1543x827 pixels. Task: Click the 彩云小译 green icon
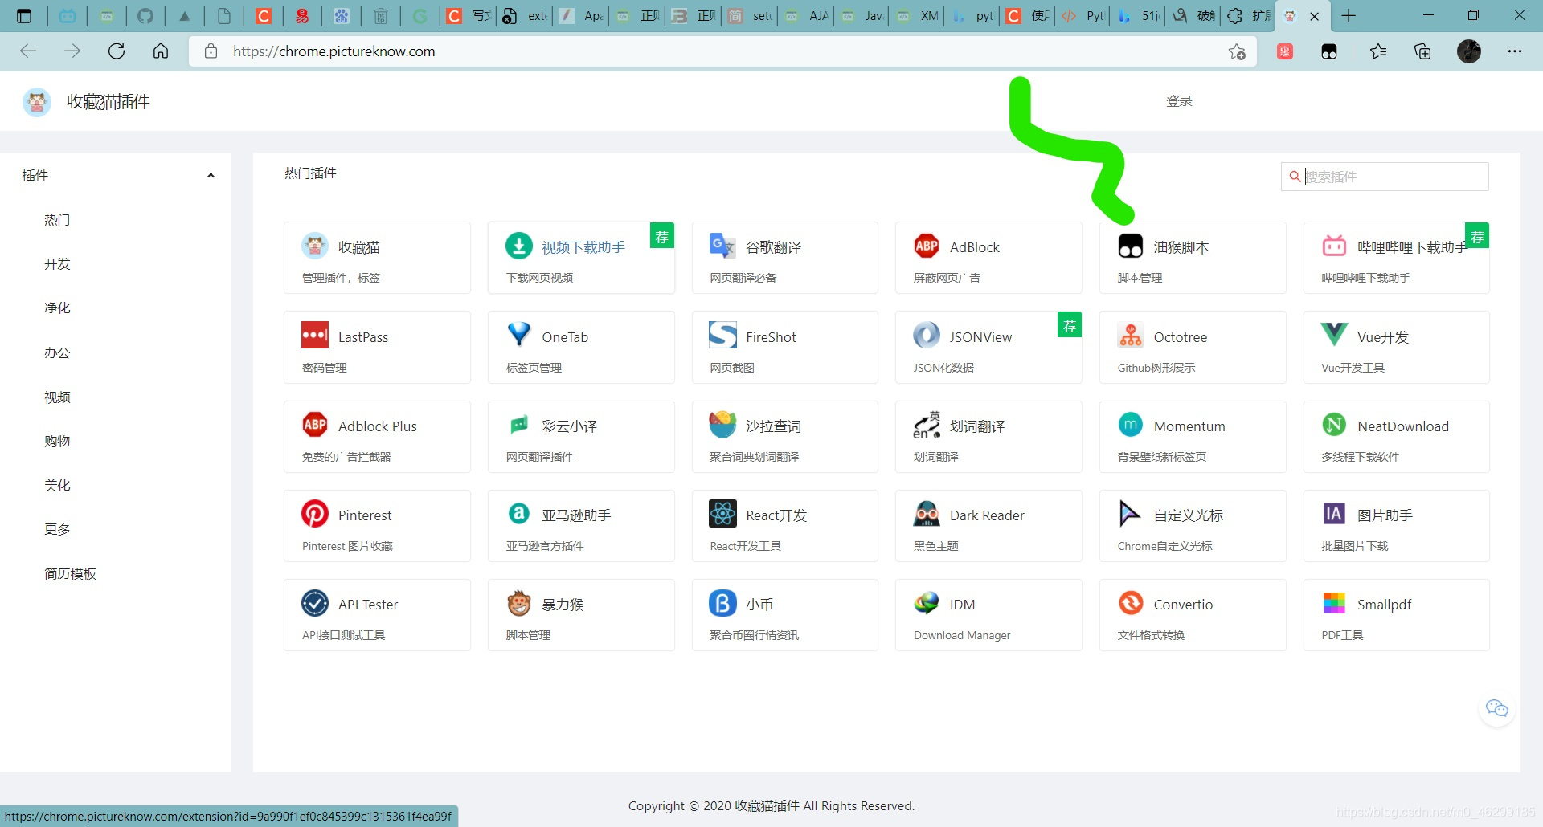click(519, 425)
